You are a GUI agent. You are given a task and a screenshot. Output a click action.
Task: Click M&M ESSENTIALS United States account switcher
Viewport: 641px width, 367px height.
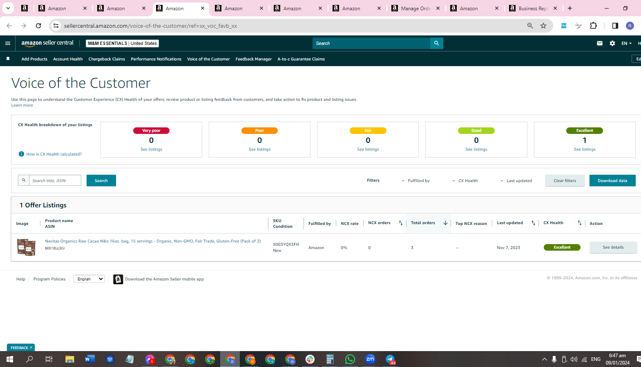123,43
